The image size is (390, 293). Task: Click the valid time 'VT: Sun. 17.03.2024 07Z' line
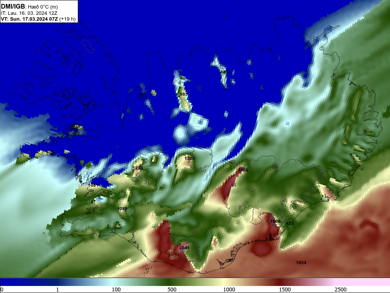[29, 19]
